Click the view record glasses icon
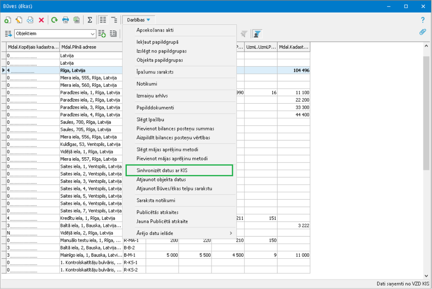Screen dimensions: 432x289 click(x=30, y=20)
